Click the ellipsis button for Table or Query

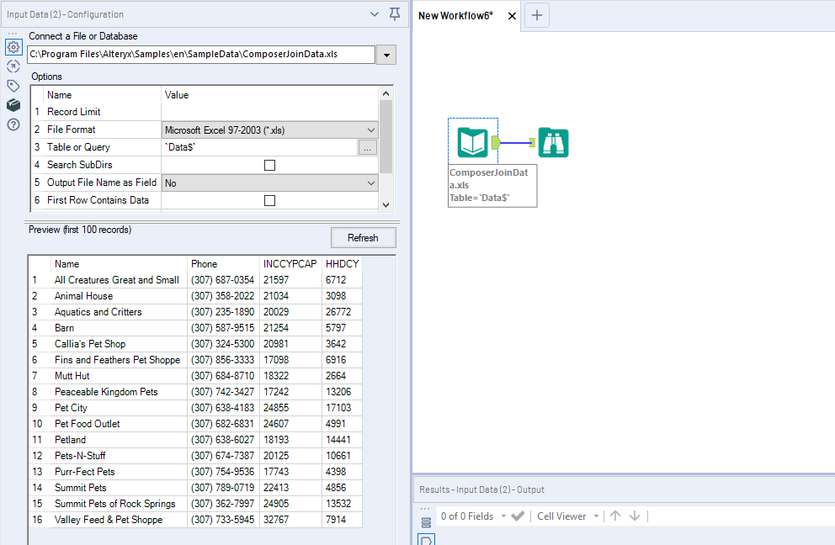pos(367,148)
